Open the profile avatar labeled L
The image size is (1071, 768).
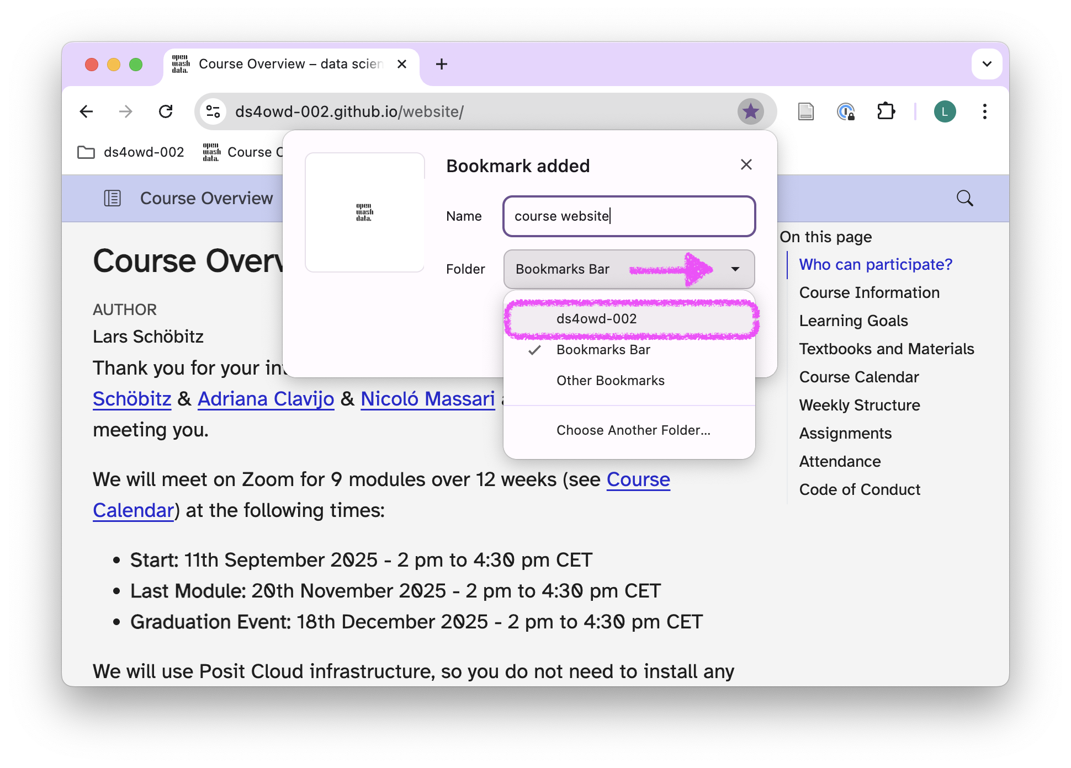pyautogui.click(x=945, y=112)
